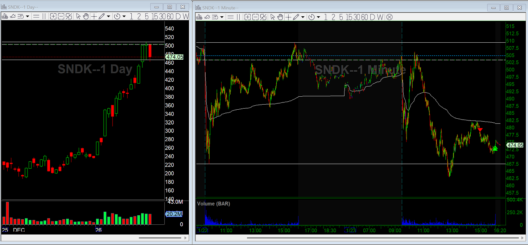Set Minute window to 30-minute timeframe
Screen dimensions: 528x245
357,16
